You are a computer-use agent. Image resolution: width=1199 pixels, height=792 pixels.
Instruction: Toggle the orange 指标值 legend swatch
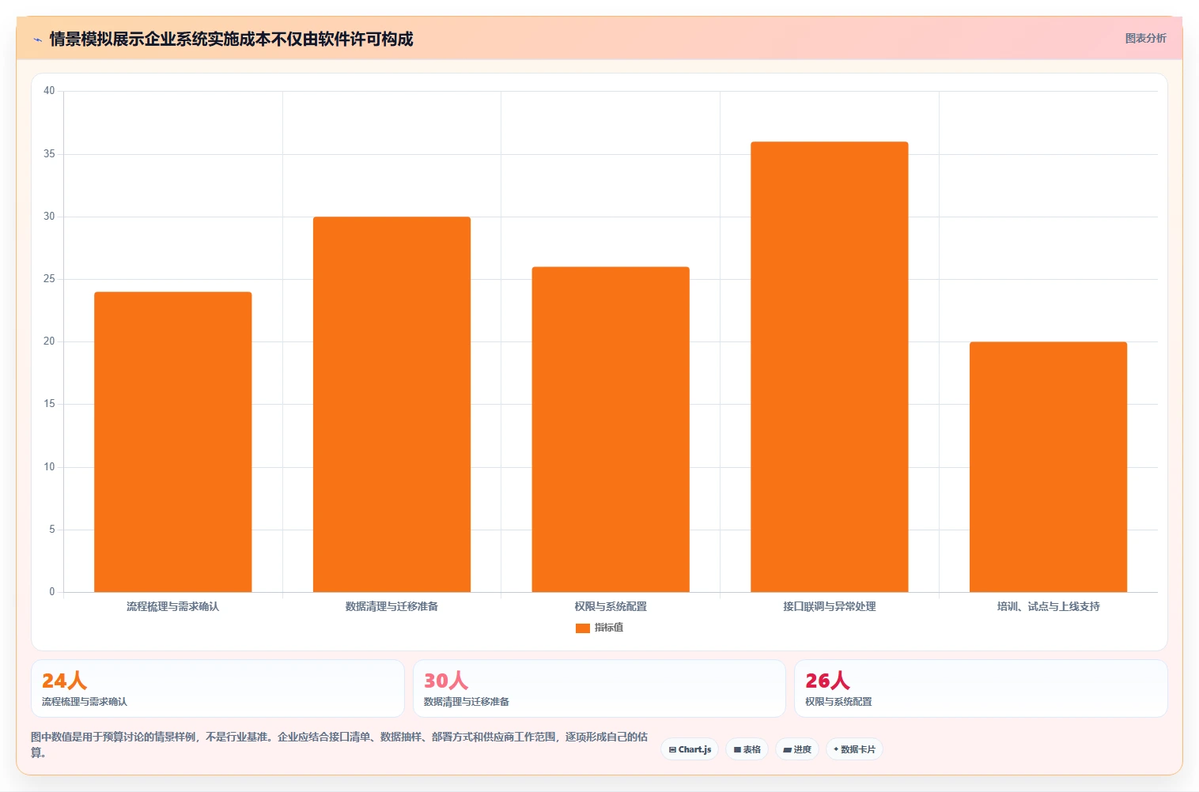tap(583, 628)
